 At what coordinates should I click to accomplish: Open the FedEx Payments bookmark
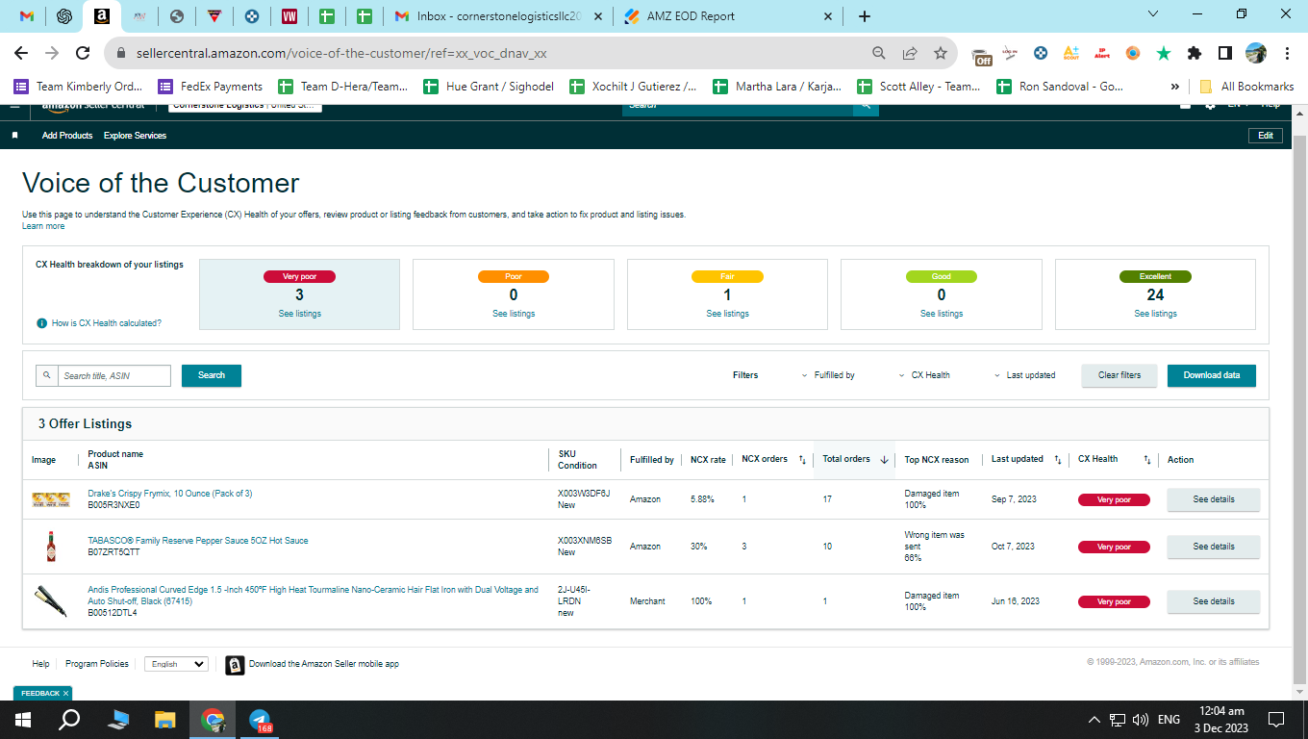click(x=211, y=86)
